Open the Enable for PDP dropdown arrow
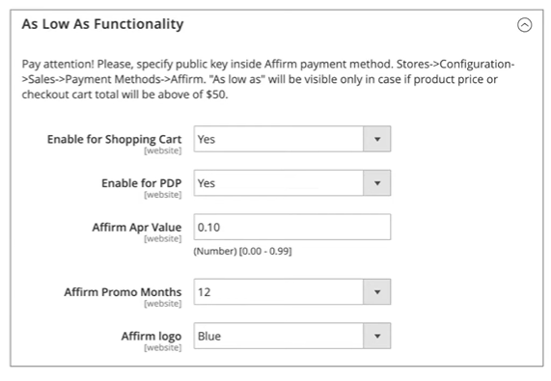 [x=377, y=183]
